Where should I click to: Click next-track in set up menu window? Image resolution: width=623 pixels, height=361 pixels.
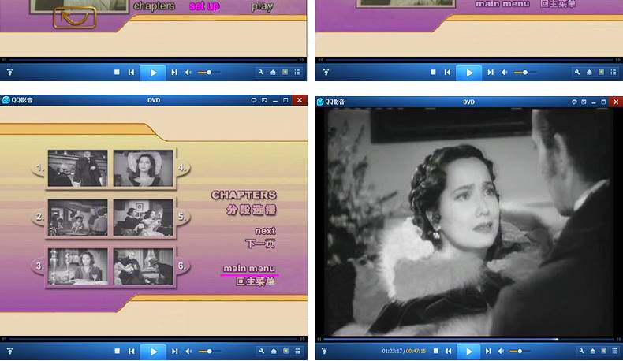174,73
